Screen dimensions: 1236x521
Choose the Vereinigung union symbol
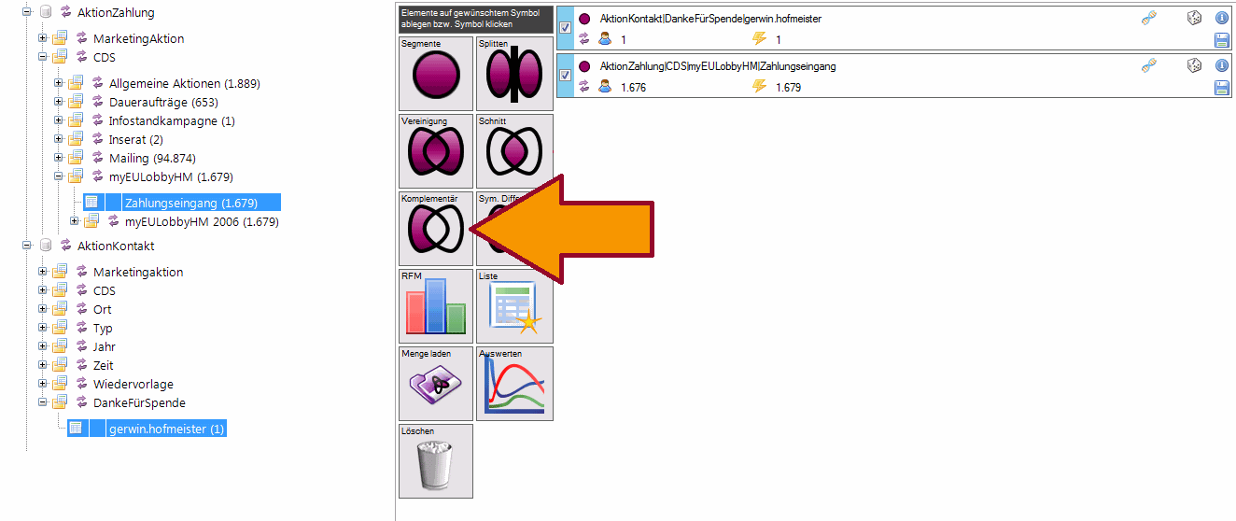point(436,151)
